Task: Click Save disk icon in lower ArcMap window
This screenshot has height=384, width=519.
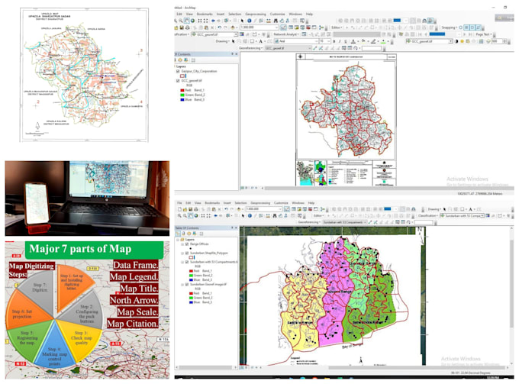Action: [191, 209]
